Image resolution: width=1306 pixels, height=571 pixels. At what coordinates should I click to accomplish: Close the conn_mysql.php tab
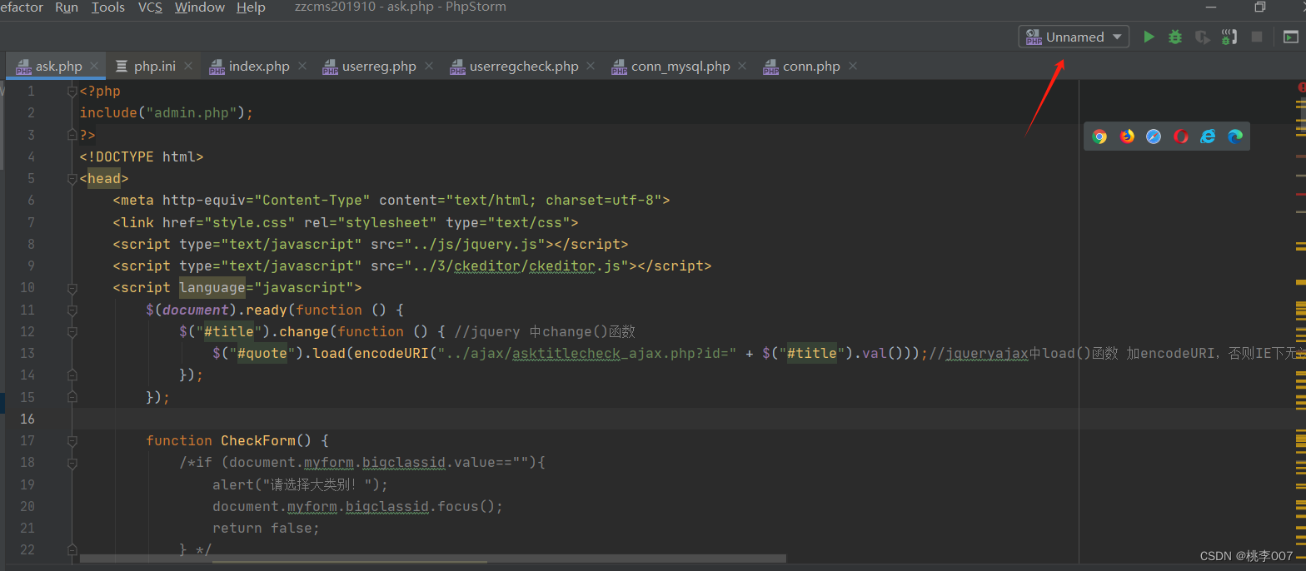click(x=742, y=66)
